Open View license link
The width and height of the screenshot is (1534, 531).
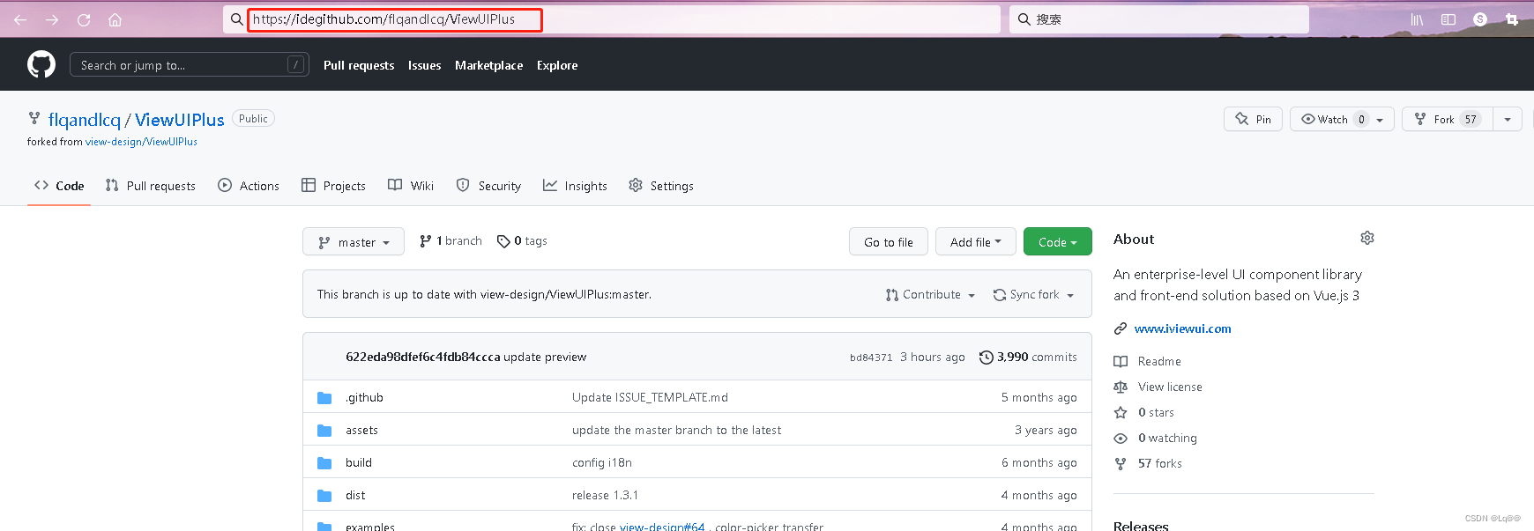coord(1170,387)
